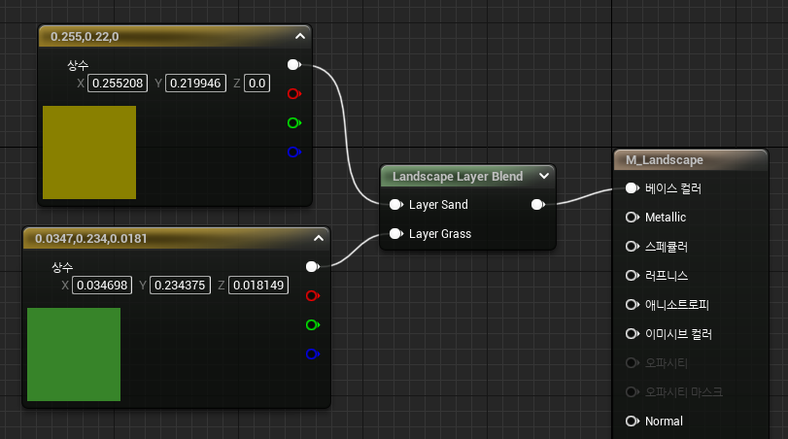788x439 pixels.
Task: Click the Metallic label
Action: click(x=666, y=217)
